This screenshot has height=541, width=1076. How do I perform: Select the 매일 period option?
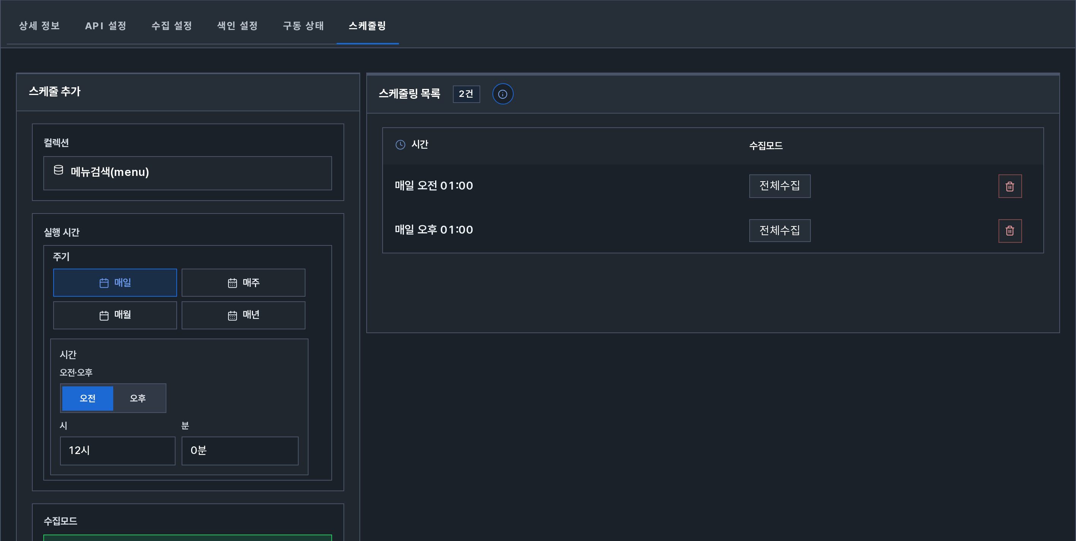pos(115,282)
